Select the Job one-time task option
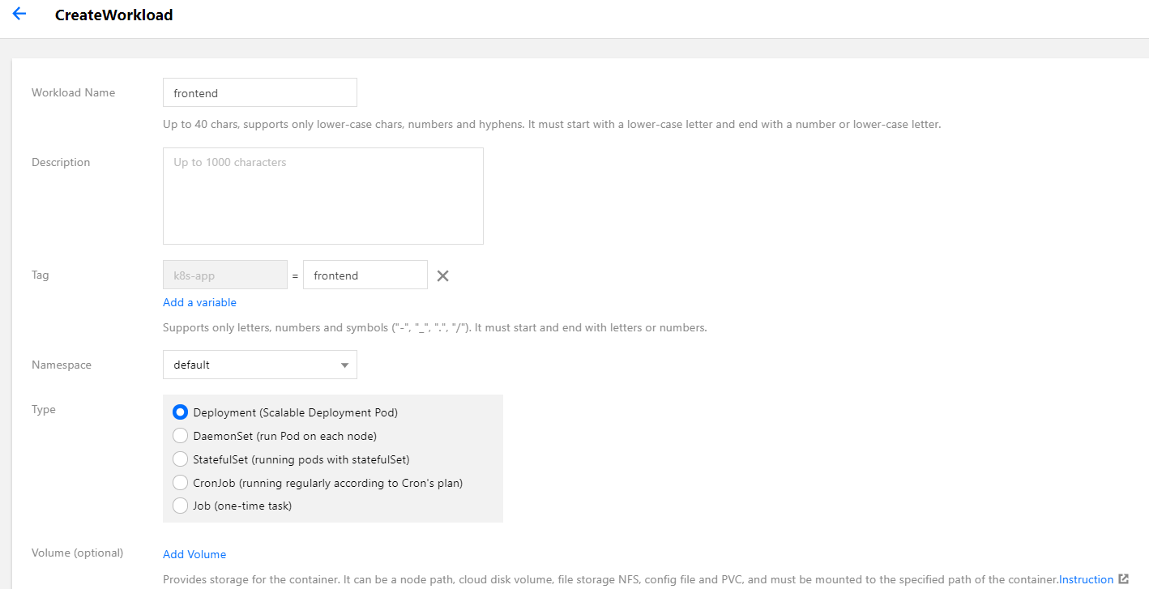The height and width of the screenshot is (589, 1149). coord(181,506)
